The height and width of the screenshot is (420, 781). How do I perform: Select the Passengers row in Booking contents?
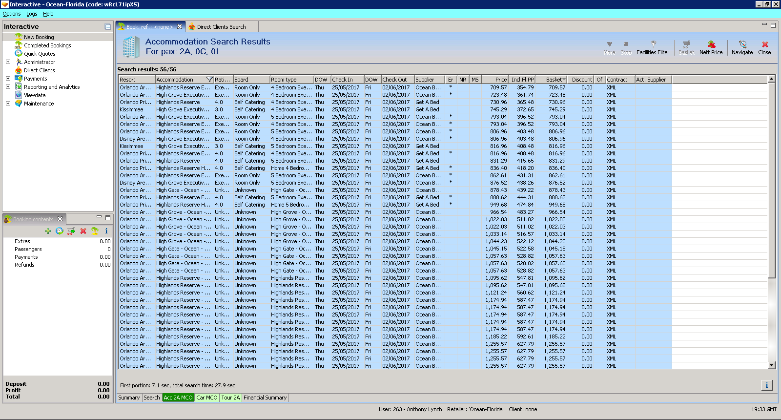(58, 249)
